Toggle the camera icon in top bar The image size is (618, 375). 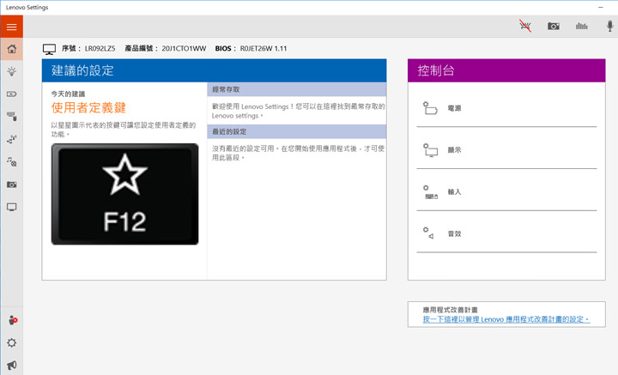[554, 27]
